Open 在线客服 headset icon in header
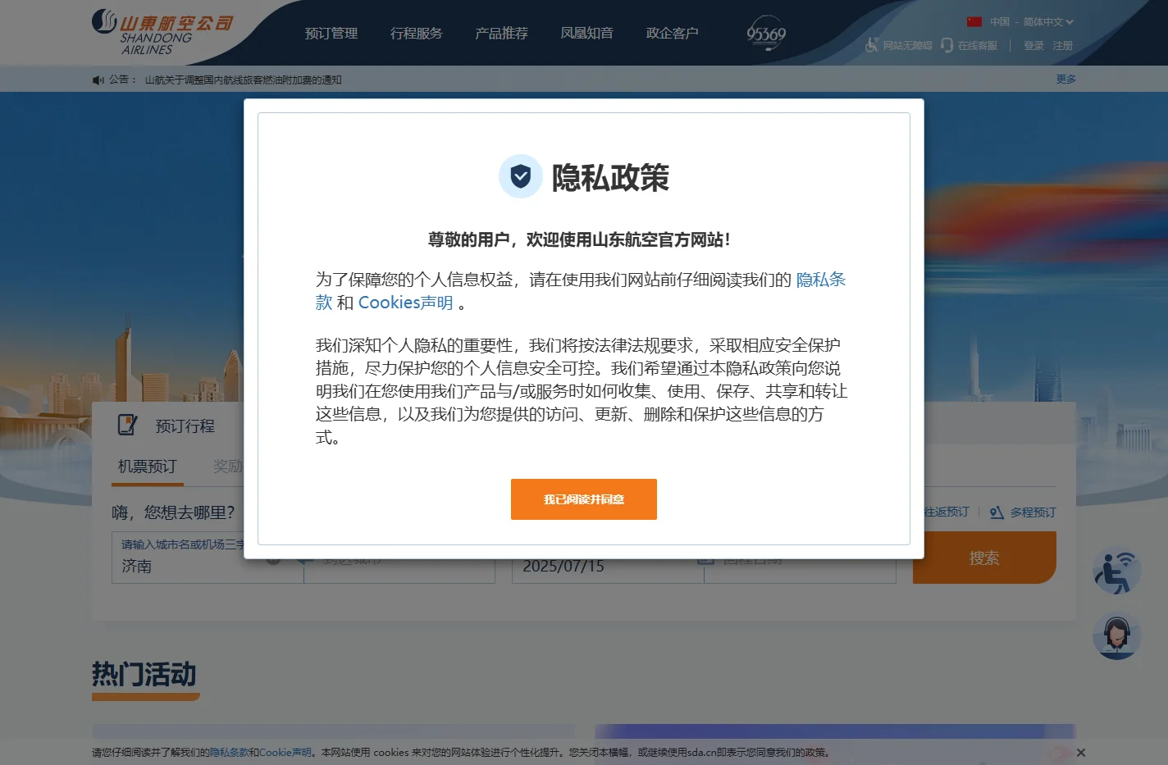The height and width of the screenshot is (765, 1168). pos(947,45)
